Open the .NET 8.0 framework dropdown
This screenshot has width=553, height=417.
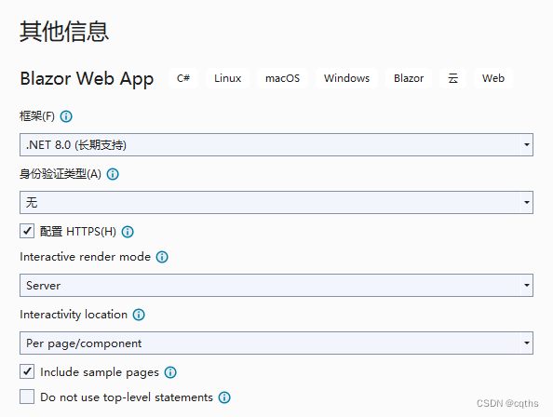point(276,145)
